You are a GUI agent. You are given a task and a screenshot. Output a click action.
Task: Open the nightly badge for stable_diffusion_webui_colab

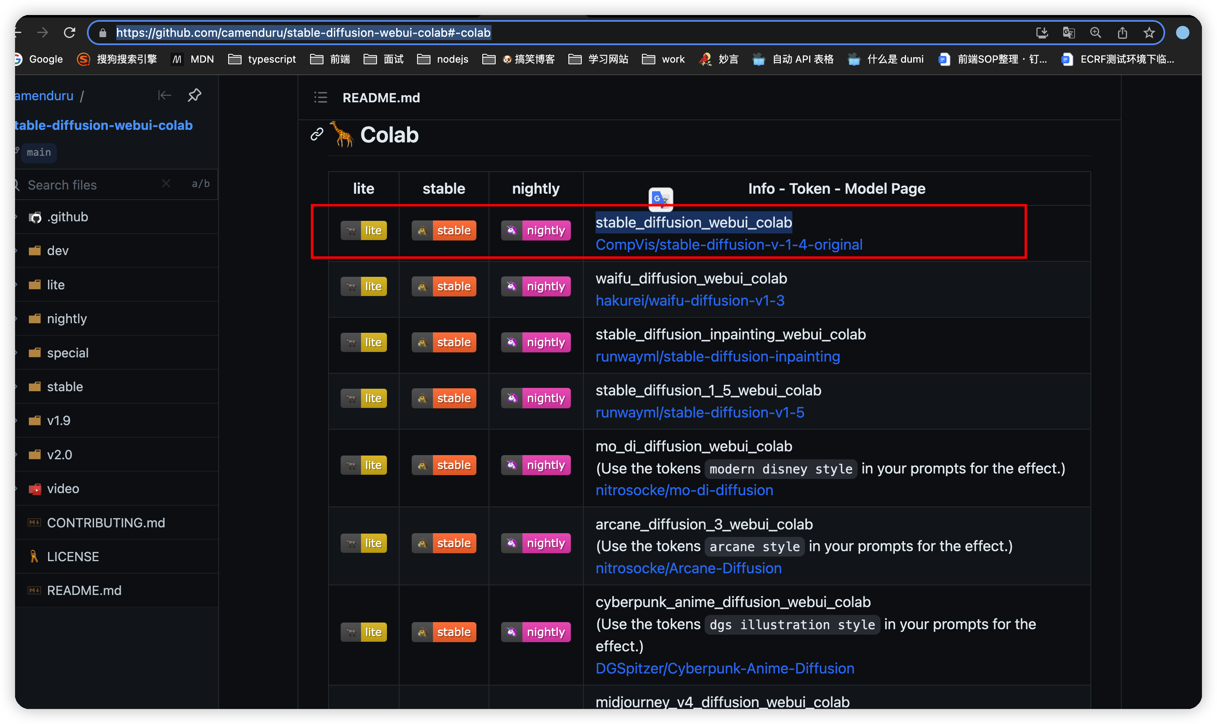coord(535,230)
